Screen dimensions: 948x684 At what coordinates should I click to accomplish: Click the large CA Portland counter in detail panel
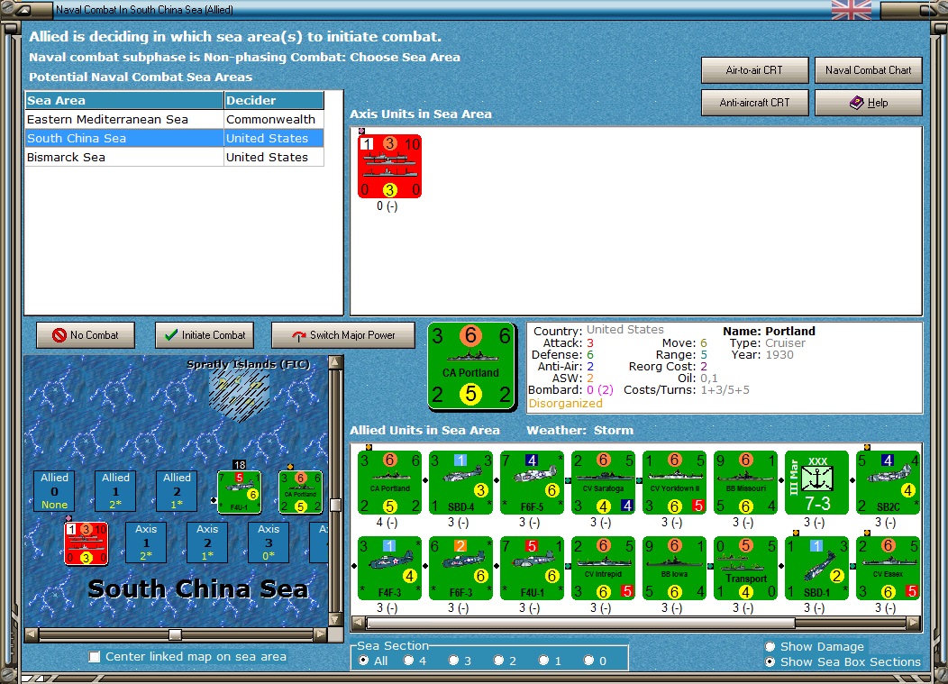click(x=471, y=367)
